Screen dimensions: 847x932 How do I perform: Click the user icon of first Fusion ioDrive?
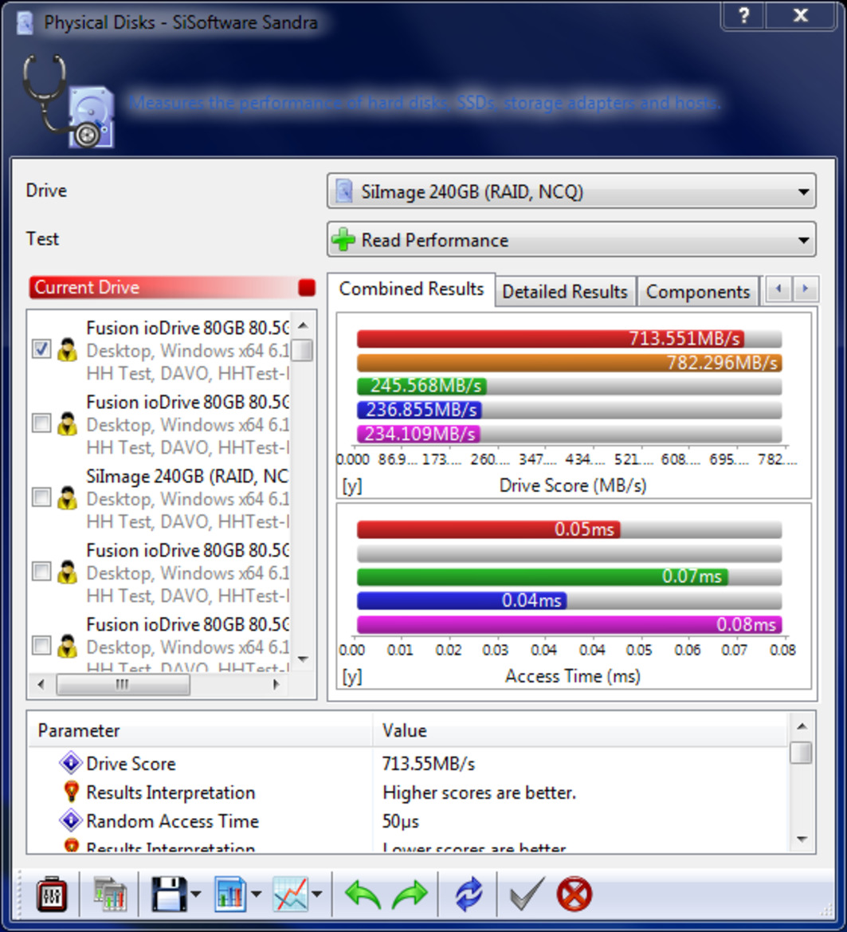(x=67, y=349)
